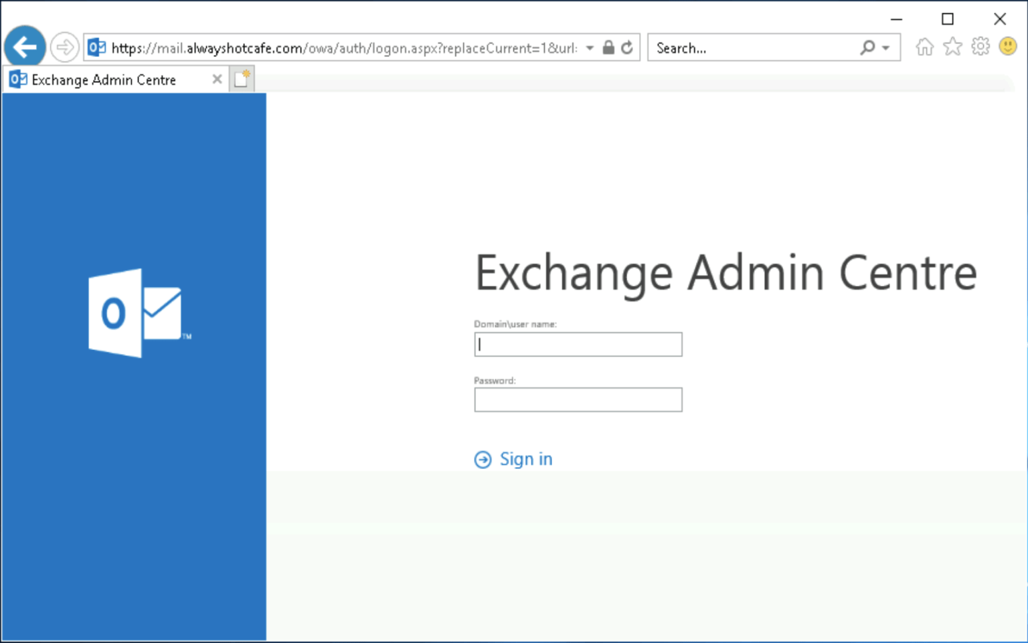Refresh the Exchange Admin Centre page
This screenshot has height=643, width=1028.
coord(626,47)
